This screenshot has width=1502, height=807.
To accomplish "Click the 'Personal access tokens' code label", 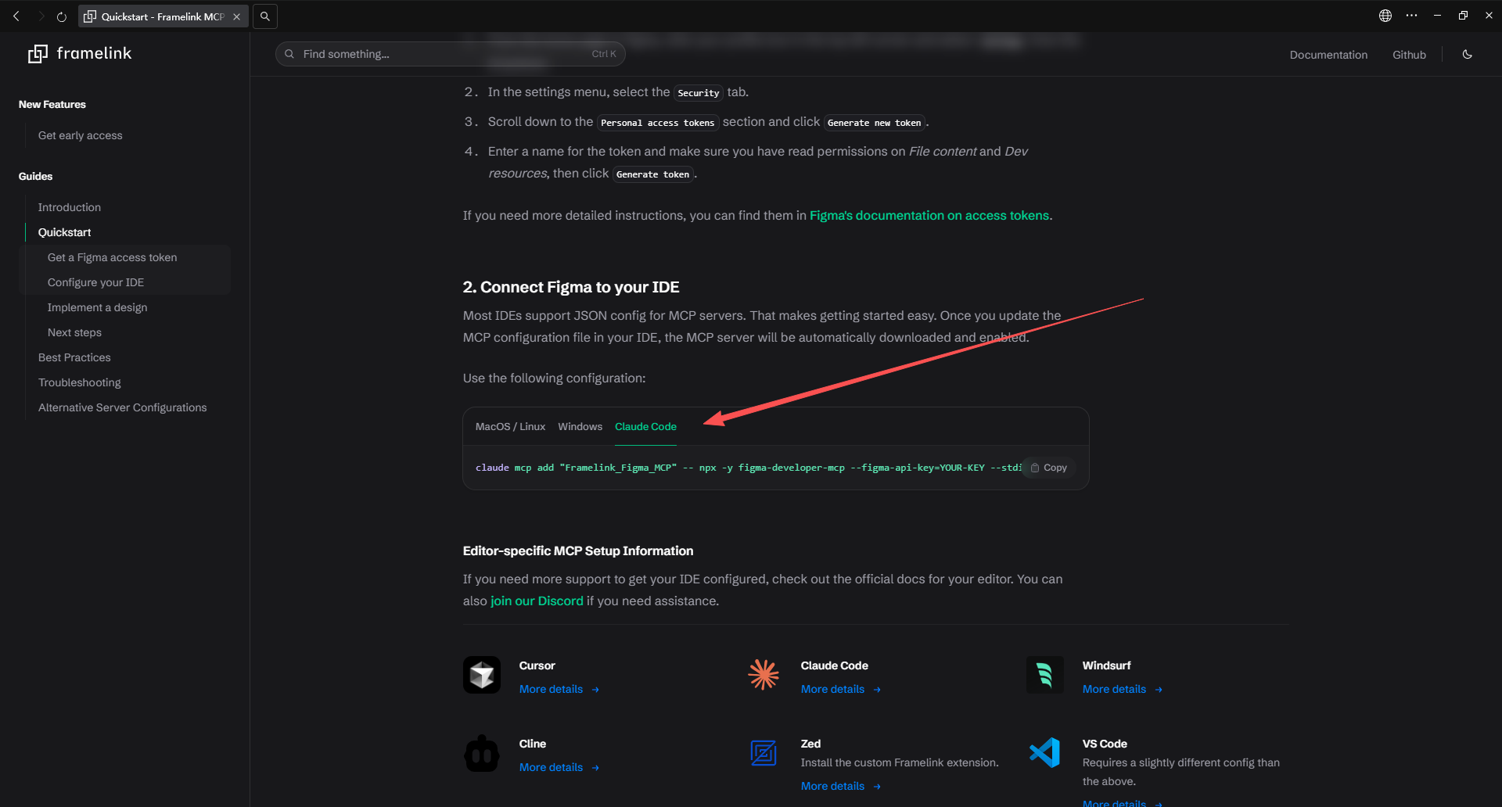I will tap(658, 123).
